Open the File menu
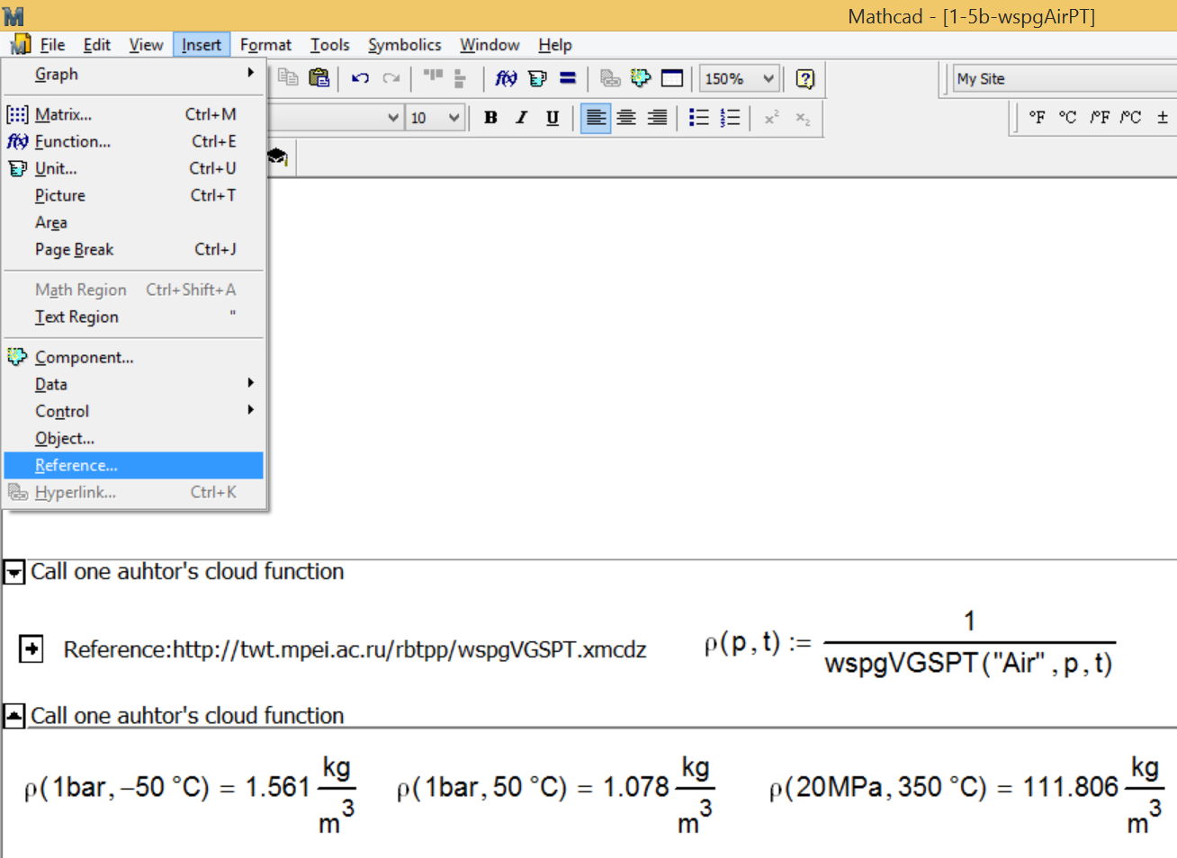Image resolution: width=1177 pixels, height=858 pixels. click(x=52, y=44)
